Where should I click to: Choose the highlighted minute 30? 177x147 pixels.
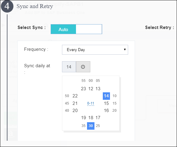[91, 126]
